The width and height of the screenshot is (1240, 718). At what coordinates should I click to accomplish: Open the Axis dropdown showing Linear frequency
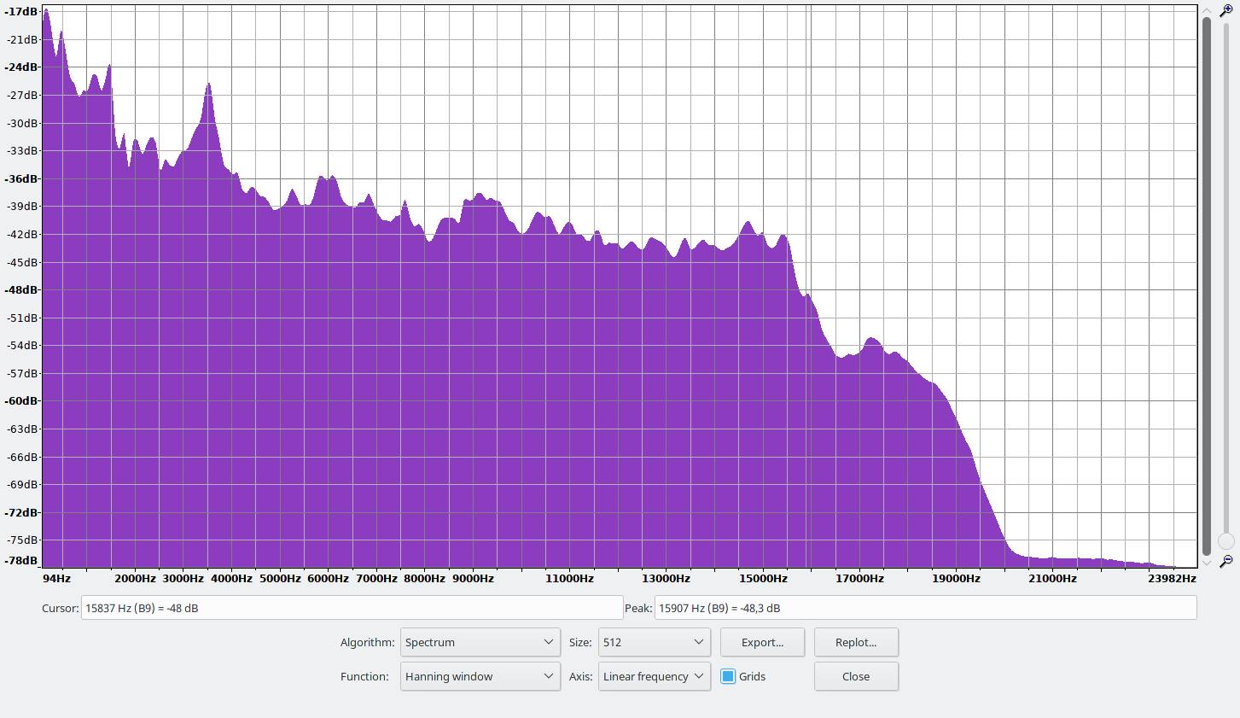(655, 676)
